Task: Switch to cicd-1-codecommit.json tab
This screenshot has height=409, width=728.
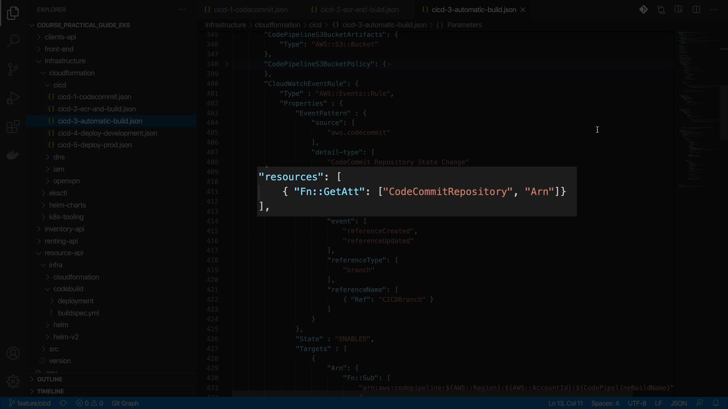Action: click(250, 10)
